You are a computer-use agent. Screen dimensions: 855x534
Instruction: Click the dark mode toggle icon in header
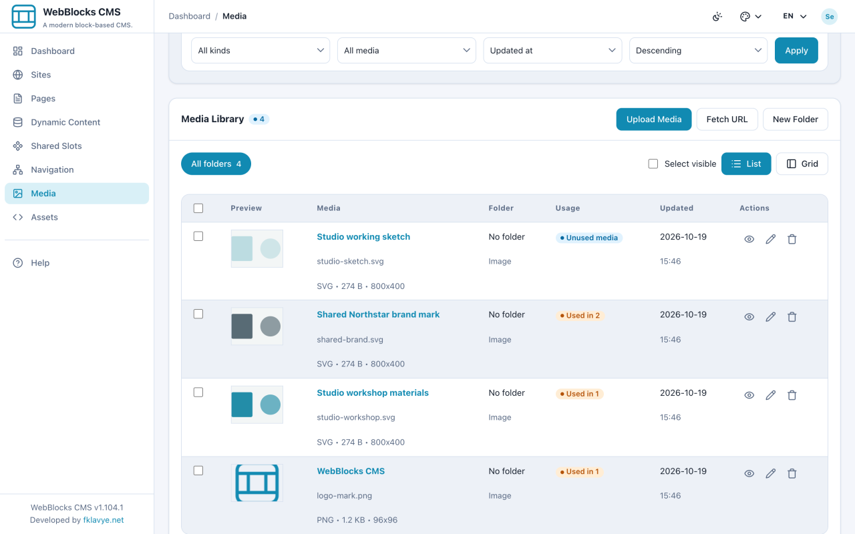pos(717,17)
